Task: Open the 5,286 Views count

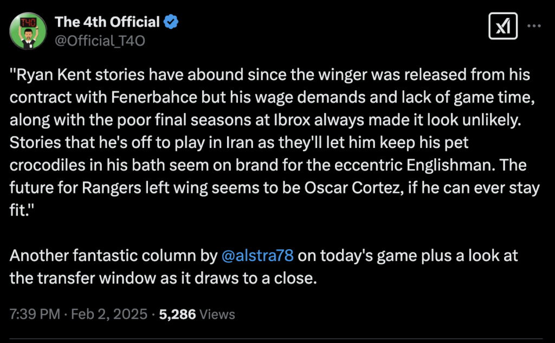Action: point(197,314)
